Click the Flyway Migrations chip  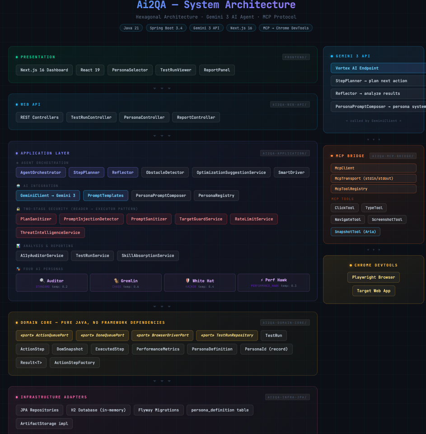click(159, 410)
